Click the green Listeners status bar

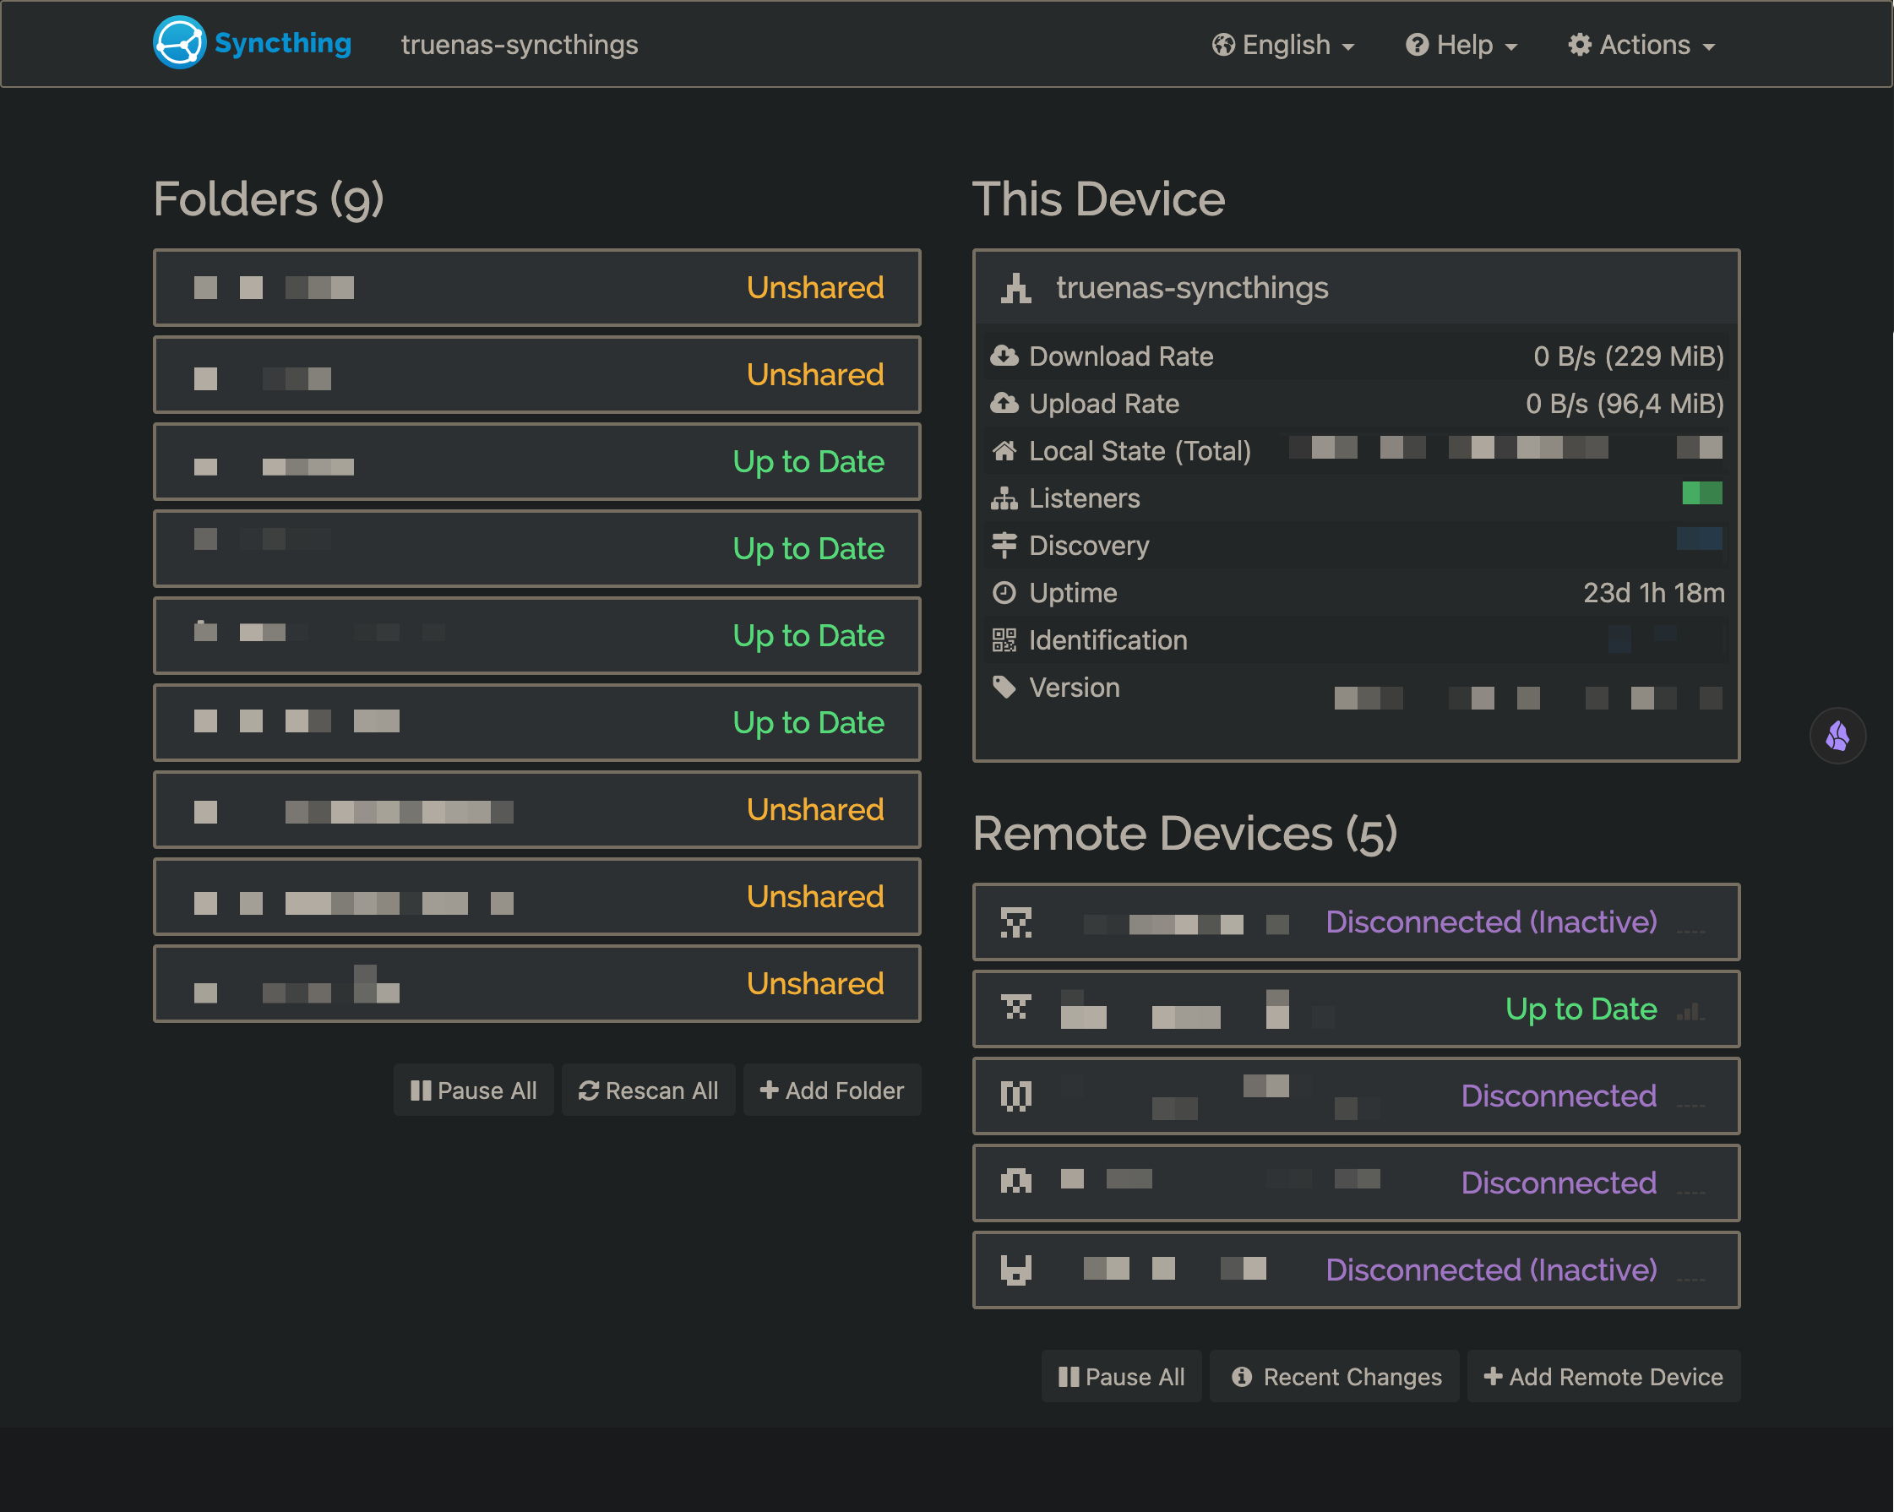coord(1701,494)
